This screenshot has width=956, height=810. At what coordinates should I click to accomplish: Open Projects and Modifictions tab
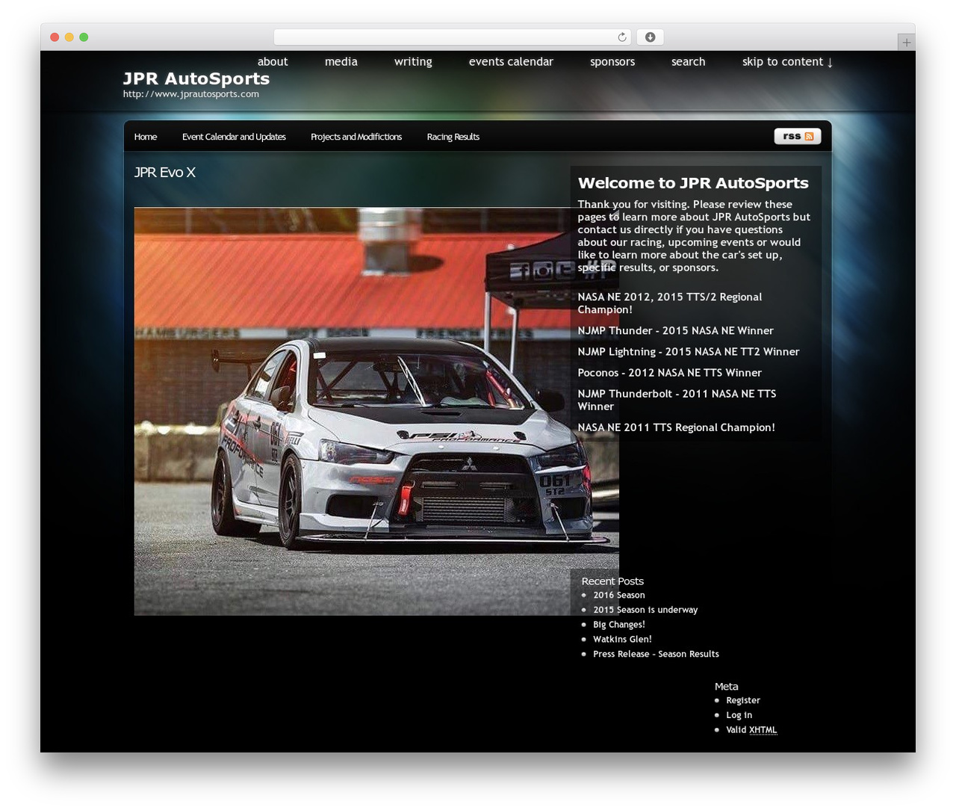click(x=356, y=137)
